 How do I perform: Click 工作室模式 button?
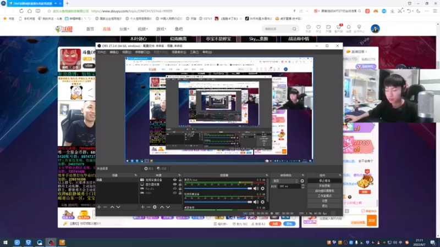[324, 196]
